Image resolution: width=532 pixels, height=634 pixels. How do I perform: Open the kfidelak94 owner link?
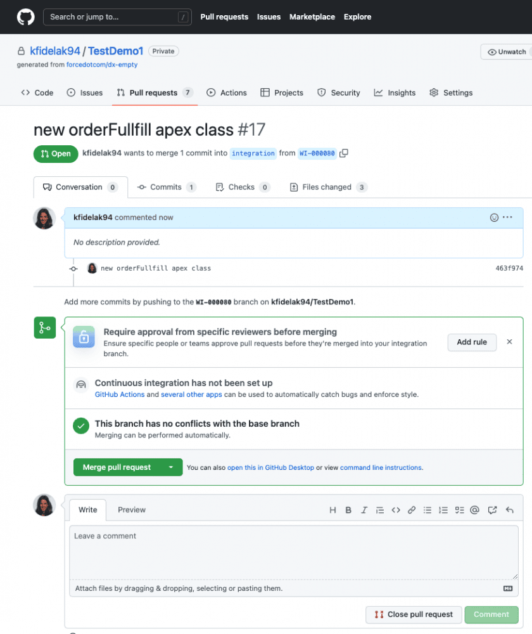click(x=55, y=51)
